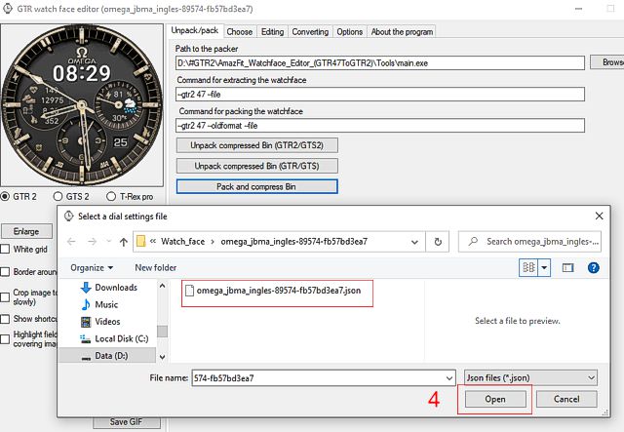624x432 pixels.
Task: Click the search magnifier icon
Action: tap(473, 241)
